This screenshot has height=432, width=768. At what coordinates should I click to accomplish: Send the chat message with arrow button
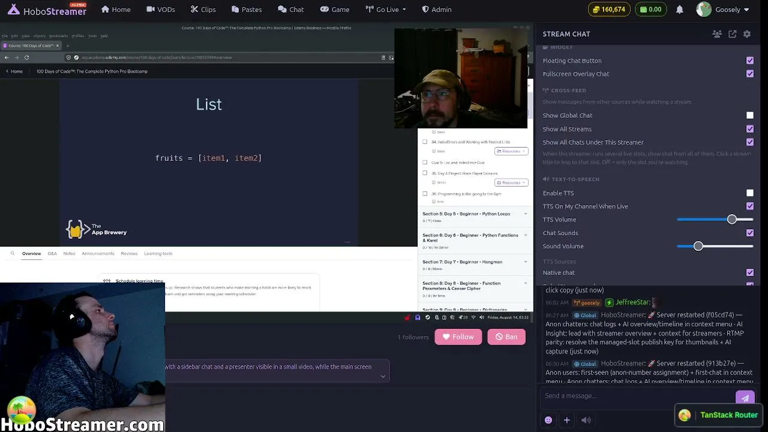point(745,397)
